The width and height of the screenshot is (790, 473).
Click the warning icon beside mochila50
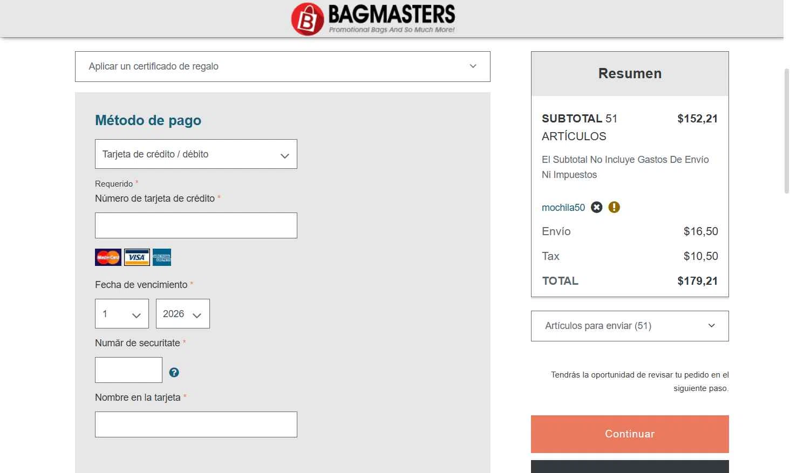click(614, 207)
